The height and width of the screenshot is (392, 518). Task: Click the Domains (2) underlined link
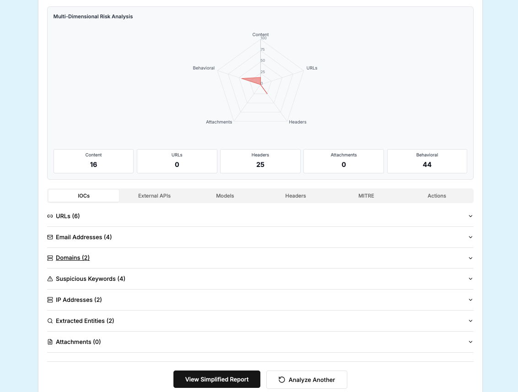pos(72,258)
